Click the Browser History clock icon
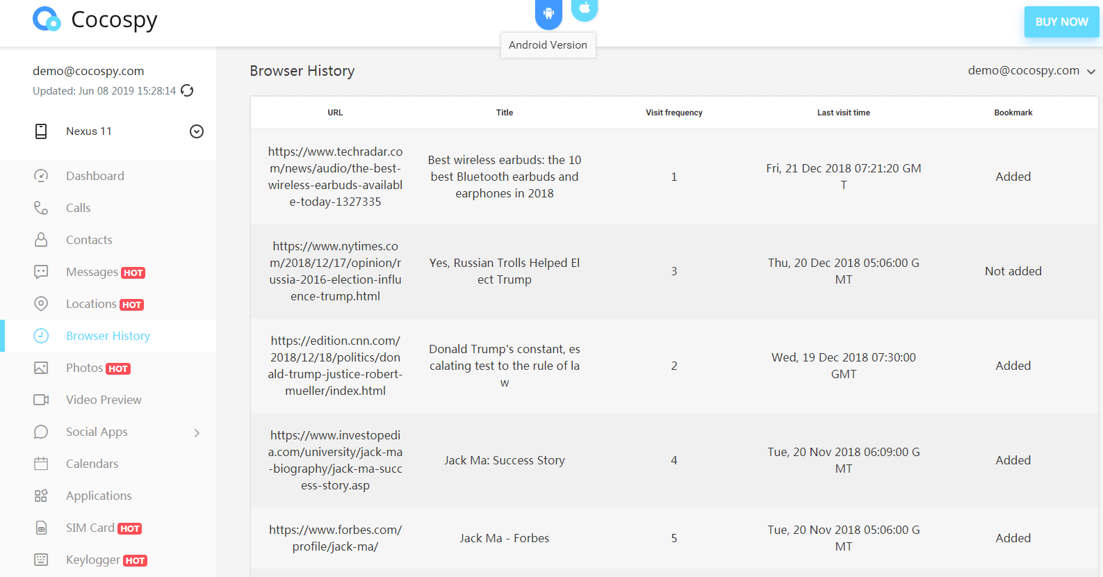Viewport: 1103px width, 577px height. pos(41,336)
